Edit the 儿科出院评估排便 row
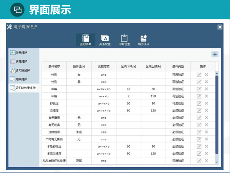The height and width of the screenshot is (173, 230). pyautogui.click(x=199, y=161)
